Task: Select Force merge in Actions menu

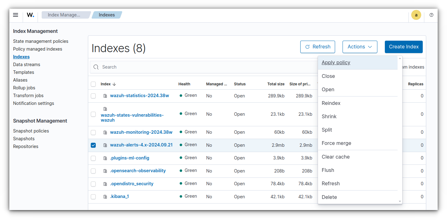Action: 357,143
